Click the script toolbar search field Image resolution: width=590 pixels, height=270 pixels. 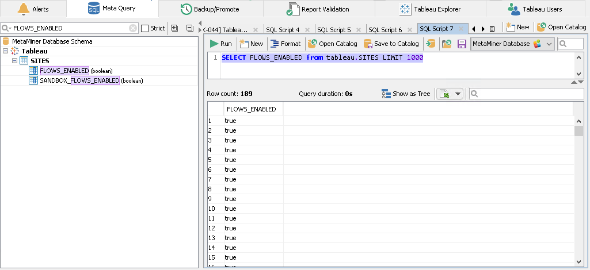570,44
